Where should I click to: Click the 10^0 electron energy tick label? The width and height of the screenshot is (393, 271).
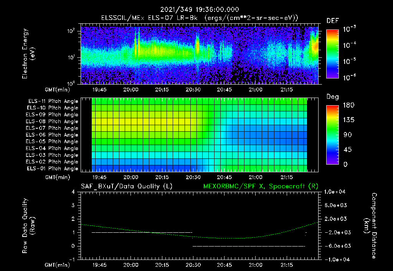coord(71,83)
